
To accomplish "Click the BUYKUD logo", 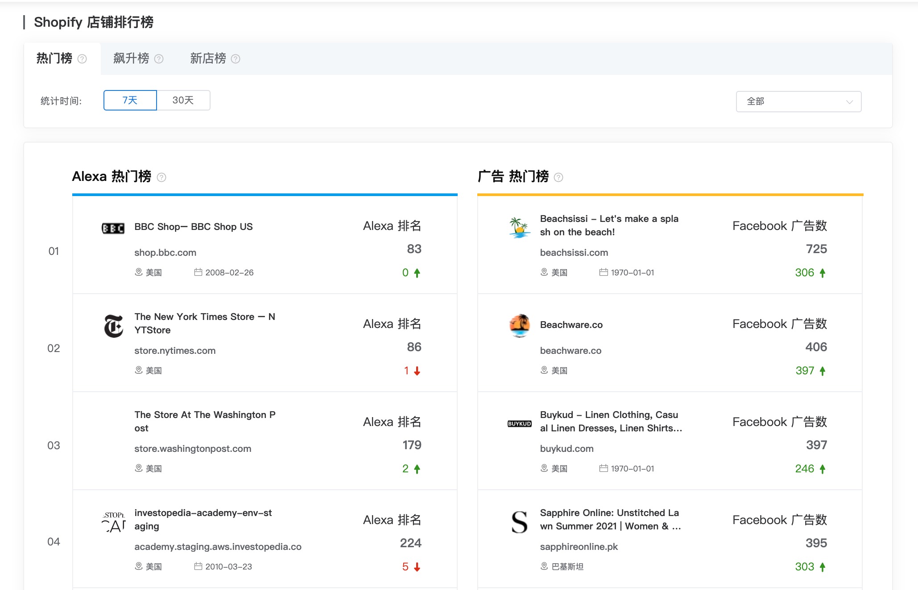I will [519, 424].
